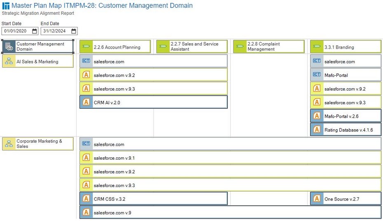Select the salesforce.com v.9 bar

pyautogui.click(x=230, y=212)
